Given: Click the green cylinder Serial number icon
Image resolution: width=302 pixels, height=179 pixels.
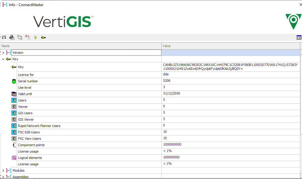Looking at the screenshot, I should click(14, 81).
